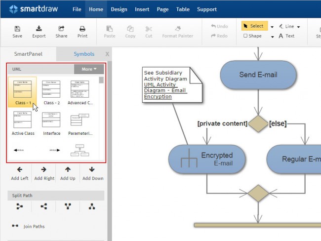Viewport: 321px width, 241px height.
Task: Click the Send E-mail activity shape
Action: click(x=258, y=75)
